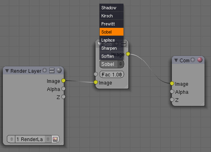Click the scene stepper arrows left of RenderLa
The width and height of the screenshot is (211, 152).
[x=11, y=139]
